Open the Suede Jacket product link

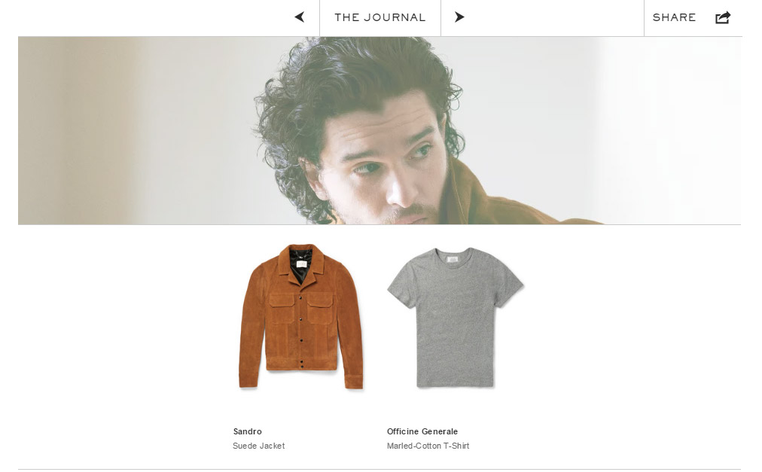coord(258,446)
